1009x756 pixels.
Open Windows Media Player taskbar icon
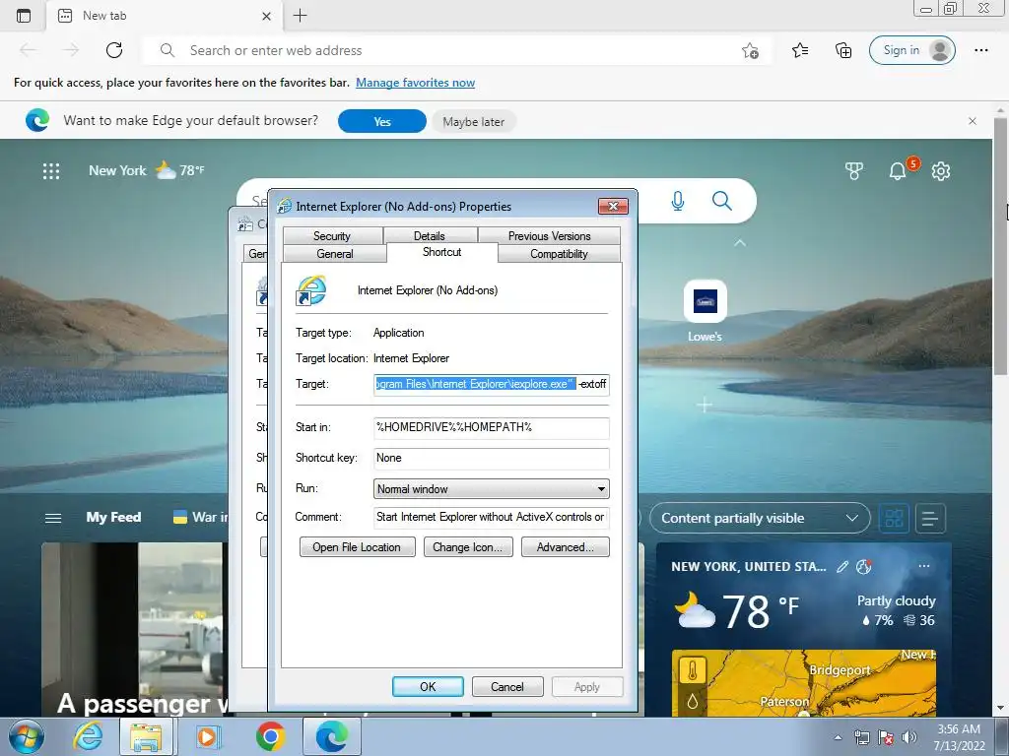(x=207, y=736)
